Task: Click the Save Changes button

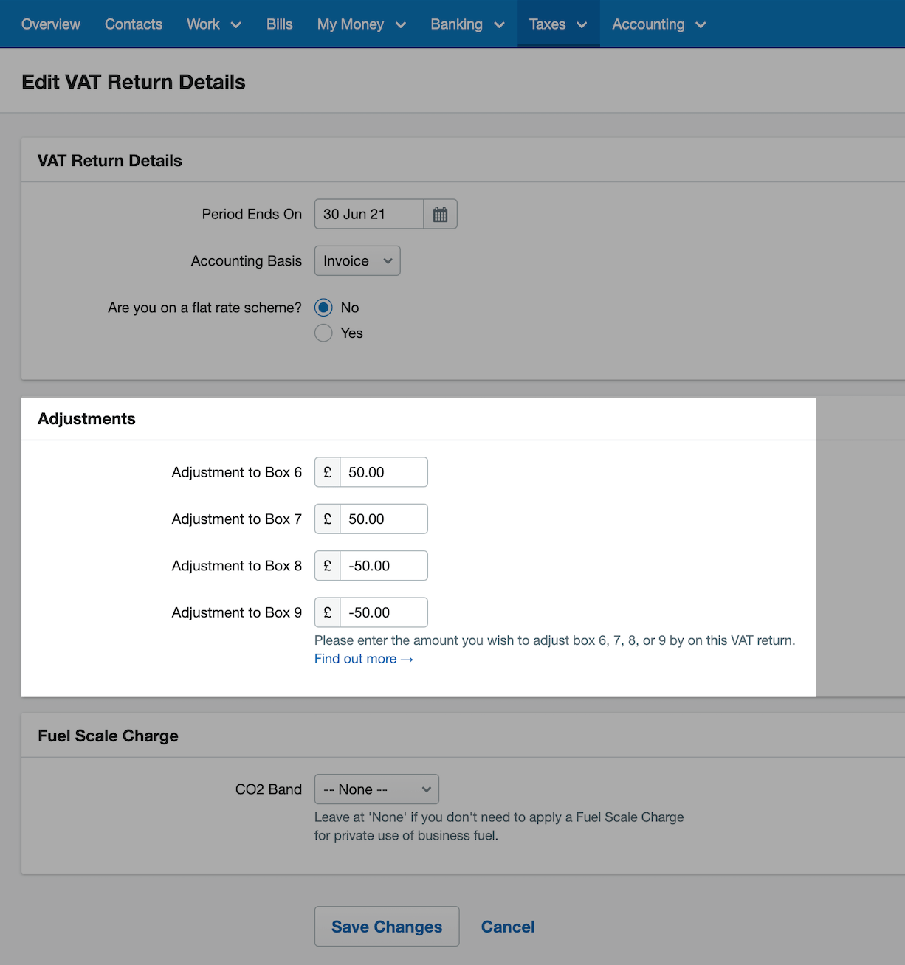Action: (x=386, y=926)
